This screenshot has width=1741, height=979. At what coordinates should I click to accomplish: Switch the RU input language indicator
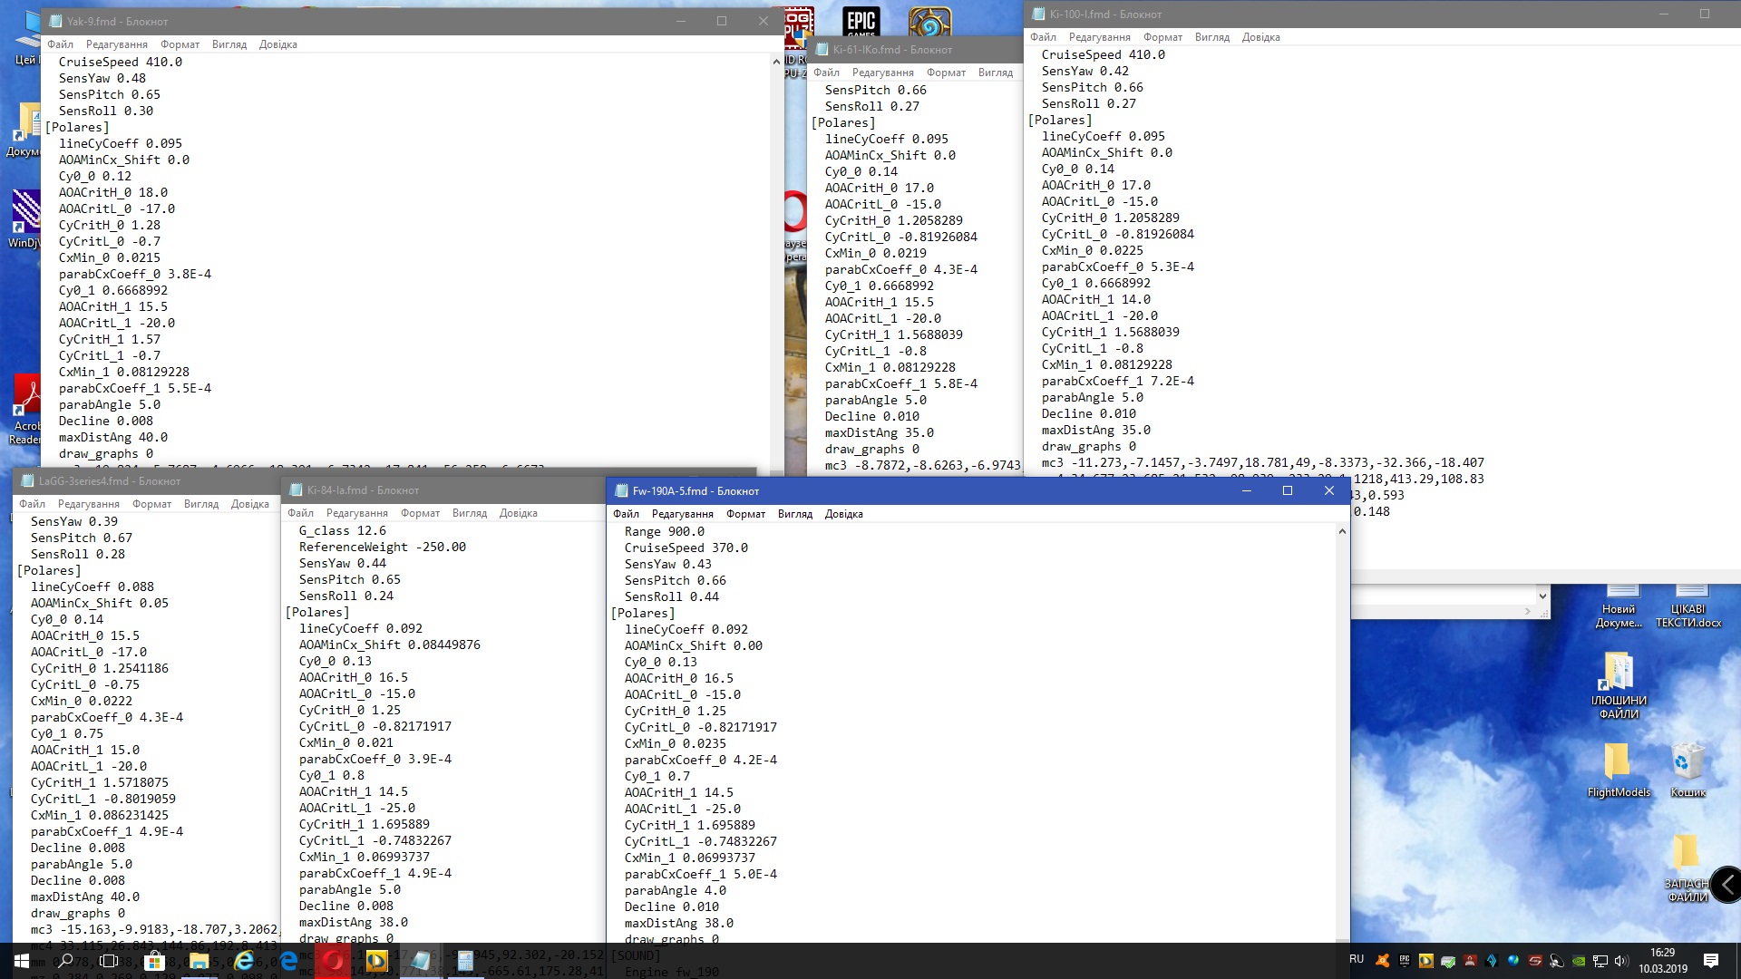pyautogui.click(x=1357, y=959)
